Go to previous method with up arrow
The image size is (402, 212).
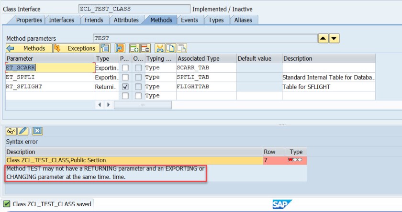pyautogui.click(x=324, y=38)
